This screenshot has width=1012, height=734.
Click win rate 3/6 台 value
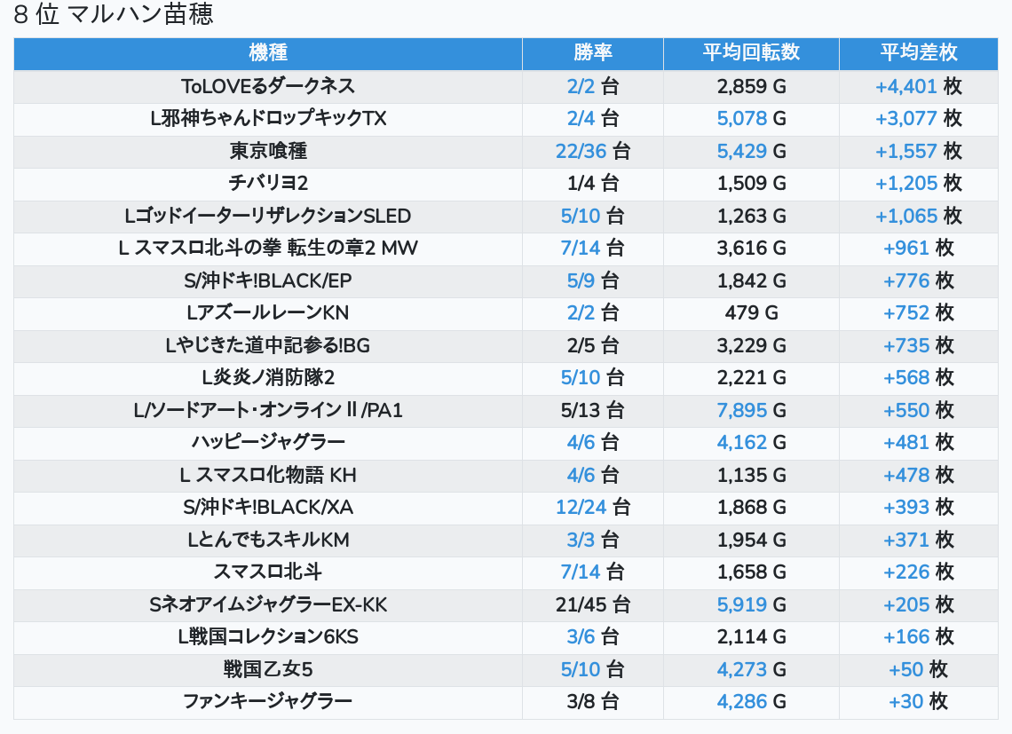pos(592,637)
